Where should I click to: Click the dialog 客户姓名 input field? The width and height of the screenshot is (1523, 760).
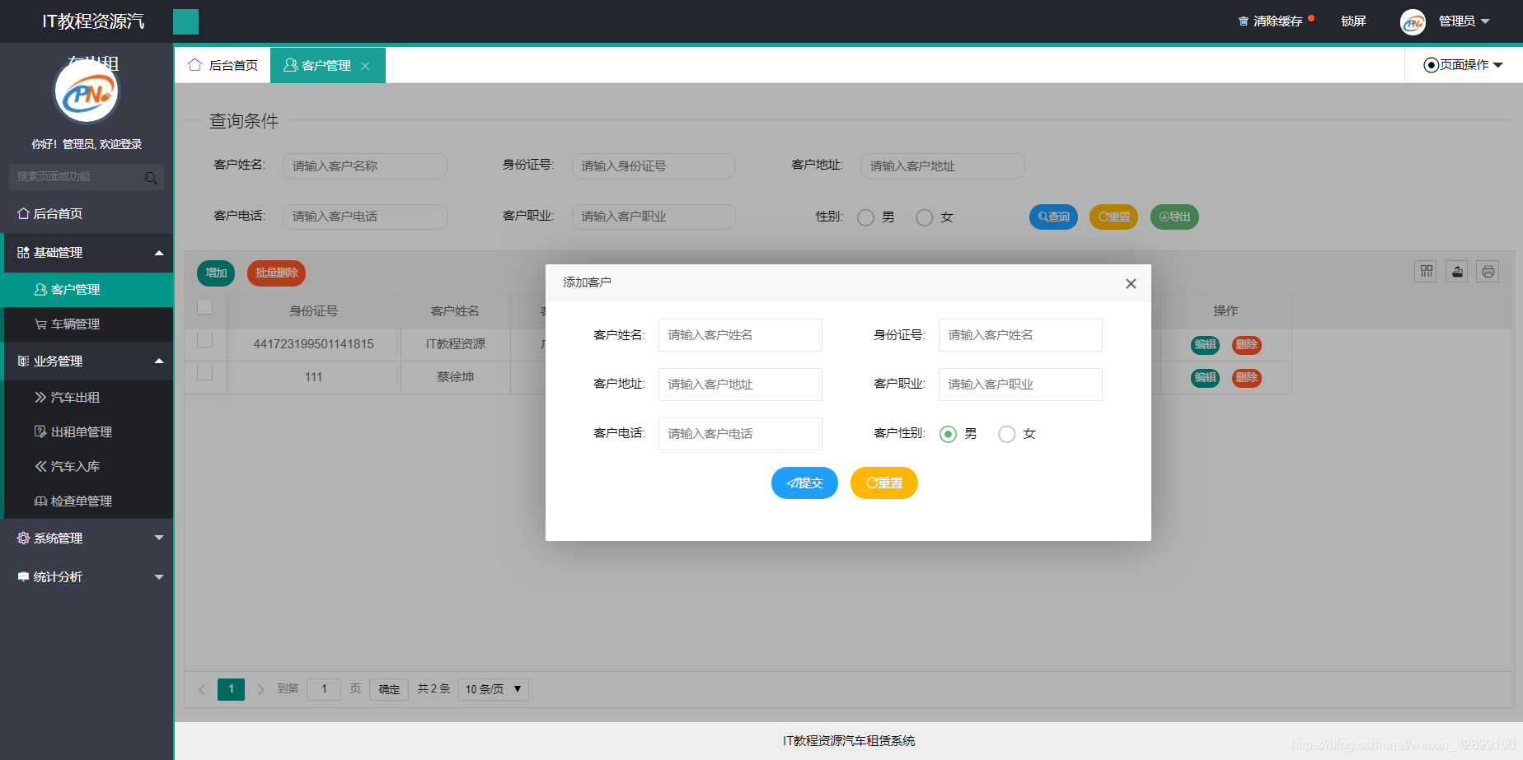(x=740, y=335)
